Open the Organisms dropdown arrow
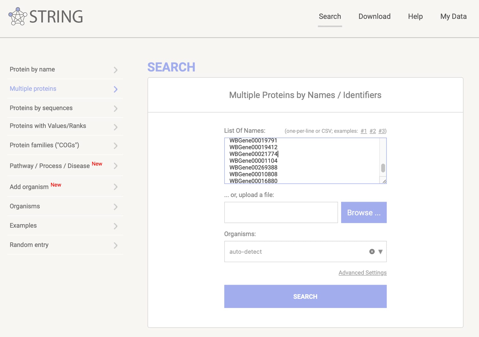Screen dimensions: 479x337 tap(380, 252)
